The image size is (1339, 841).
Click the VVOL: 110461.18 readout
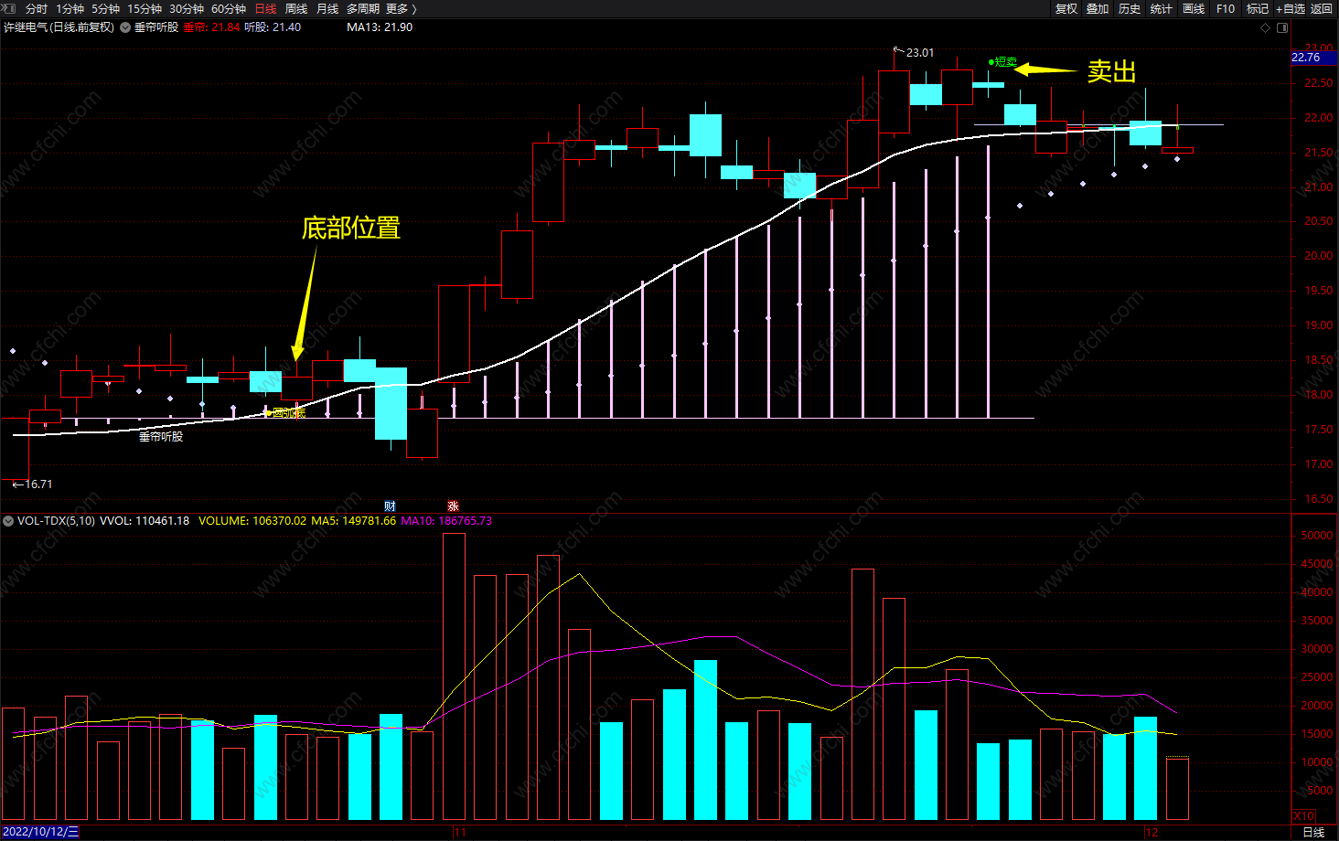click(145, 521)
